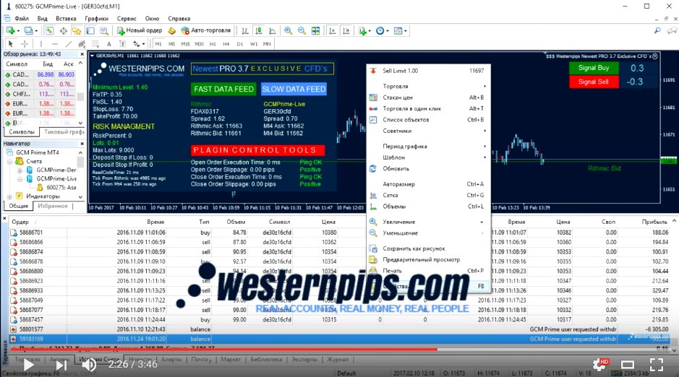Screen dimensions: 679x377
Task: Open the new chart toolbar icon
Action: coord(10,31)
